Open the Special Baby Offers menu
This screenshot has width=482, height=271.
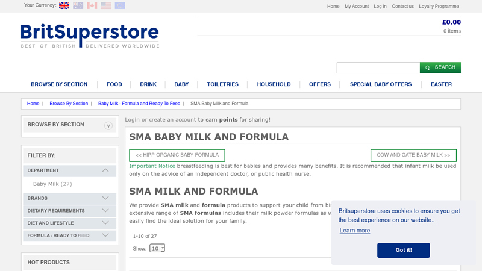(x=381, y=84)
